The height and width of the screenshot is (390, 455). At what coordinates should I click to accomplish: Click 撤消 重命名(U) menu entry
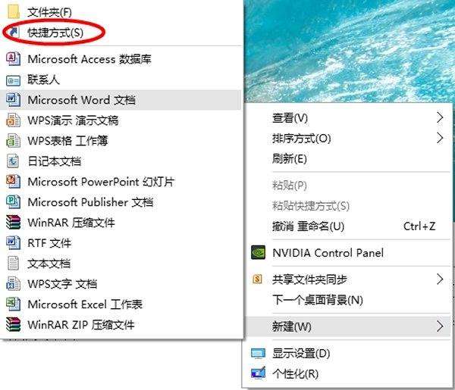[308, 226]
